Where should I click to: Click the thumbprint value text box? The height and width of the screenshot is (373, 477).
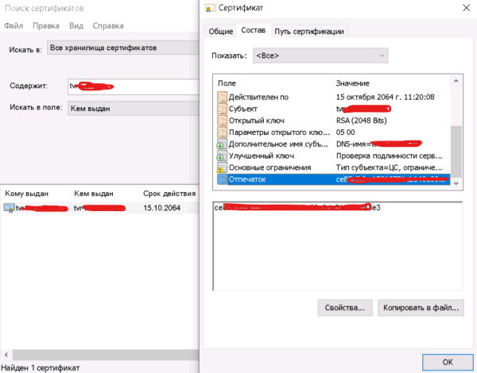[338, 246]
